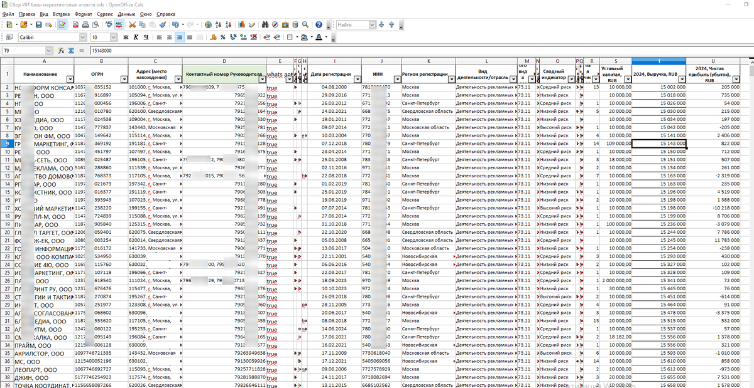The image size is (754, 388).
Task: Sort Descending Z-A icon
Action: [x=229, y=24]
